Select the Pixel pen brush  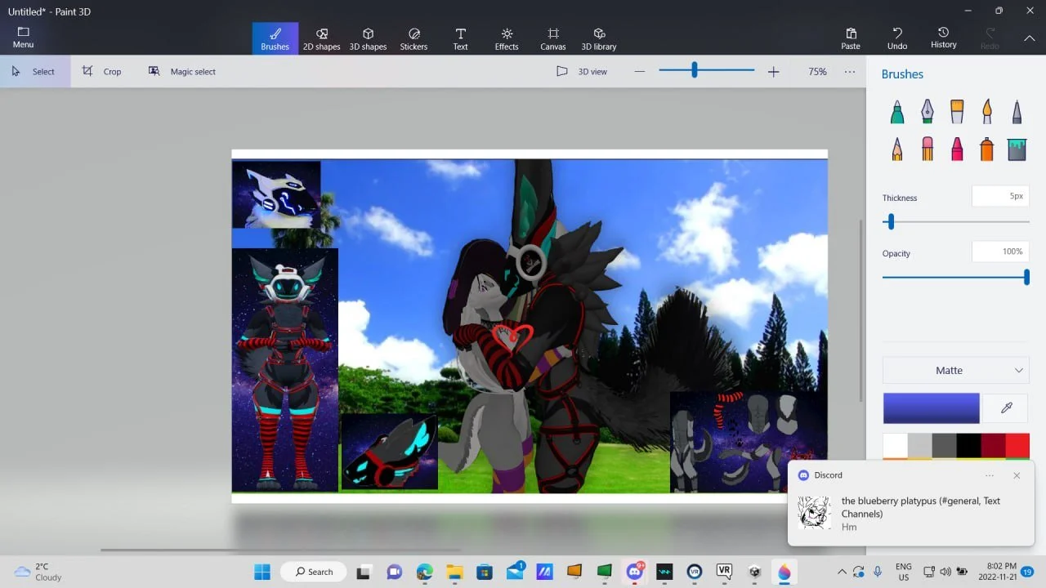tap(1017, 111)
